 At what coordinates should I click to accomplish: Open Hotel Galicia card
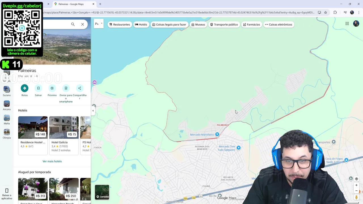coord(64,135)
